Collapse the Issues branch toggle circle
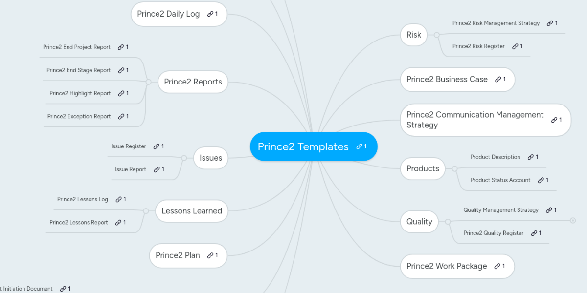587x293 pixels. (184, 158)
